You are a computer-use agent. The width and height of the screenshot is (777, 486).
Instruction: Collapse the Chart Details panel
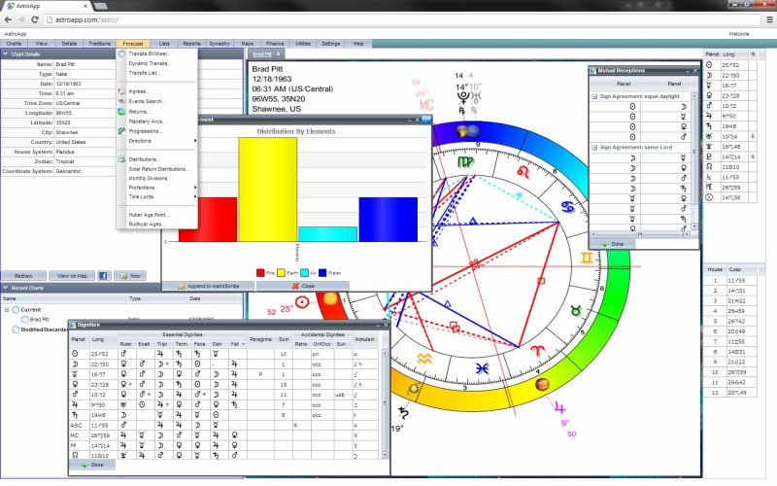tap(6, 54)
